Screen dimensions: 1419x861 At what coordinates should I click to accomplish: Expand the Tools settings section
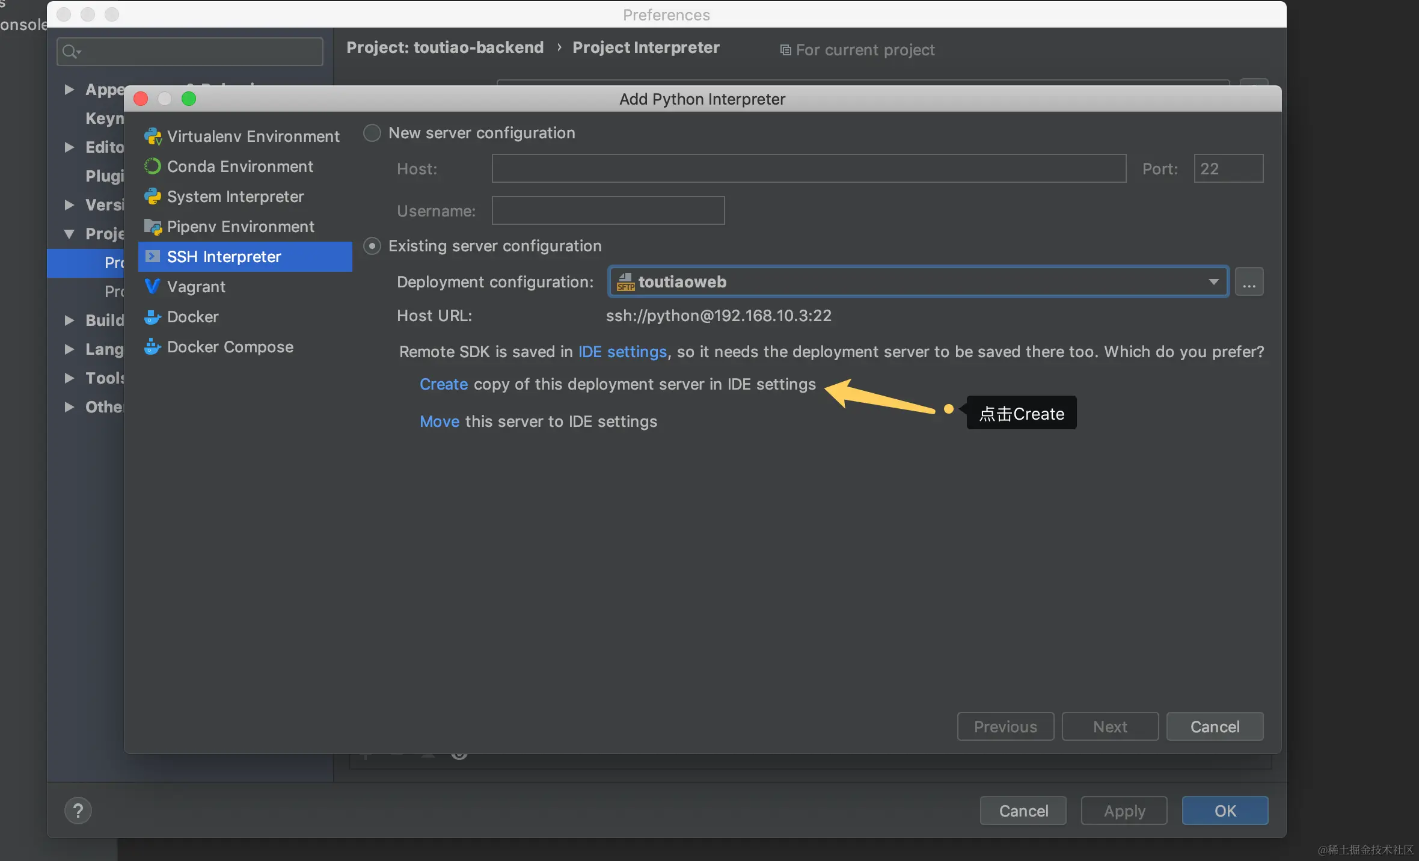[x=70, y=378]
